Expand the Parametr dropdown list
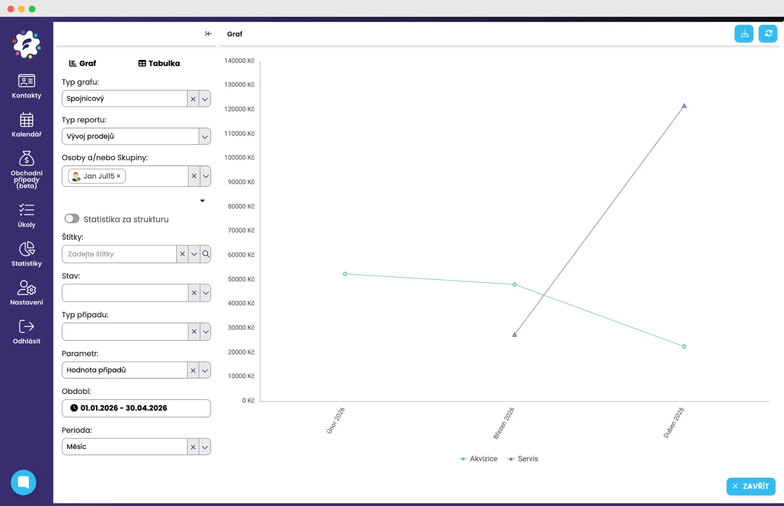This screenshot has width=784, height=506. pos(205,370)
